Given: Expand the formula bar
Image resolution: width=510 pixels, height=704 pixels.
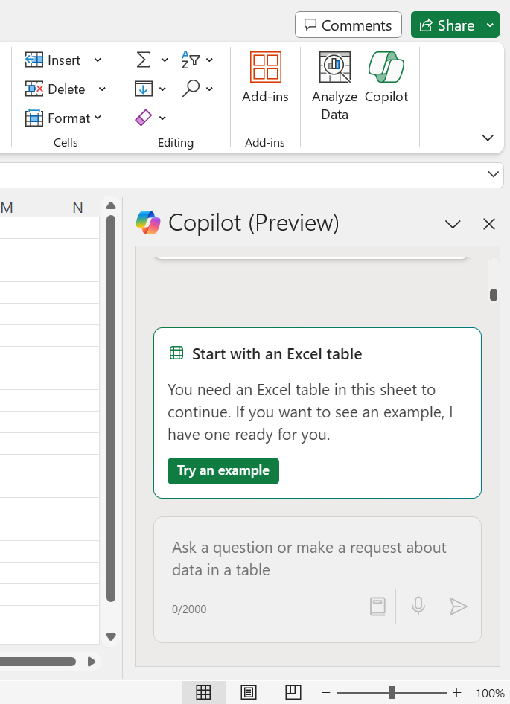Looking at the screenshot, I should pos(494,174).
